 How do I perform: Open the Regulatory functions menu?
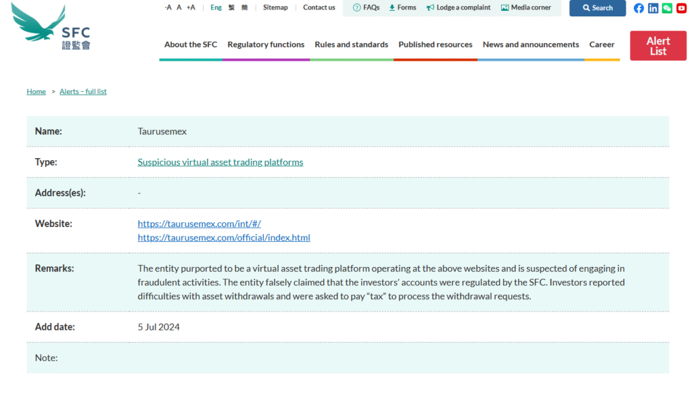click(x=266, y=44)
